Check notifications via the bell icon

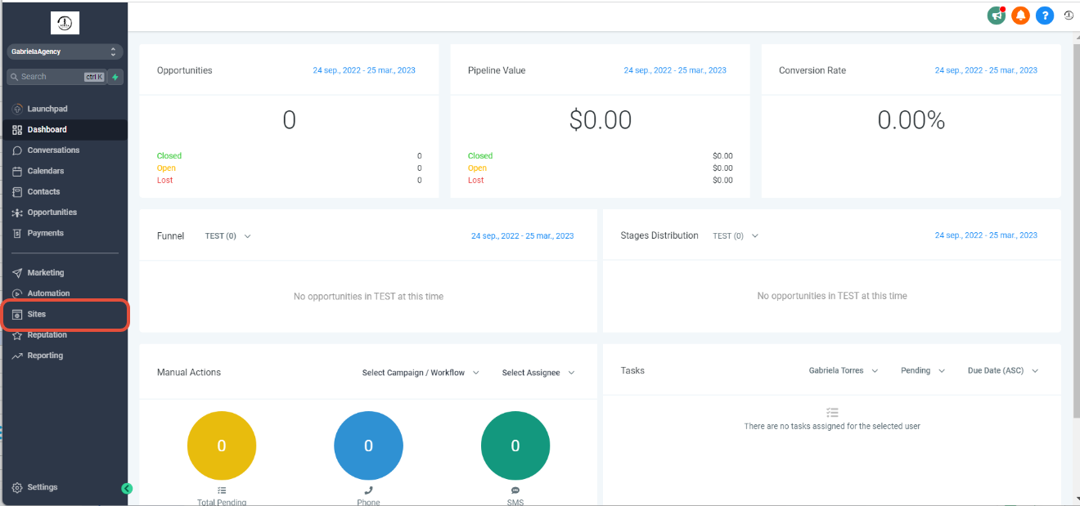click(x=1020, y=15)
